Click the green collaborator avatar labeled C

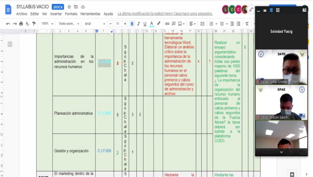232,9
